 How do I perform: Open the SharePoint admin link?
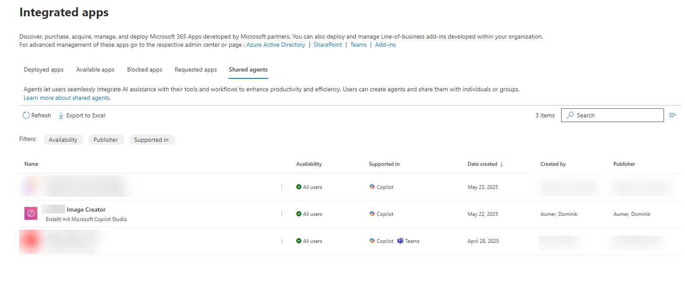328,45
